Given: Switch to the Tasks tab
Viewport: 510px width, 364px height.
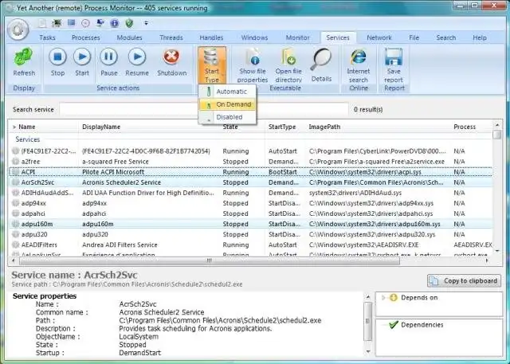Looking at the screenshot, I should (47, 37).
